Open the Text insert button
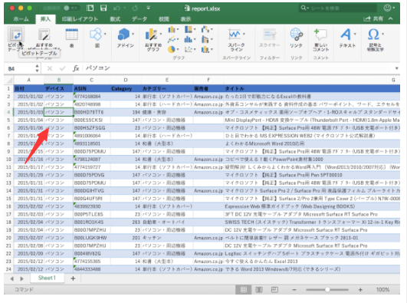 pyautogui.click(x=347, y=38)
